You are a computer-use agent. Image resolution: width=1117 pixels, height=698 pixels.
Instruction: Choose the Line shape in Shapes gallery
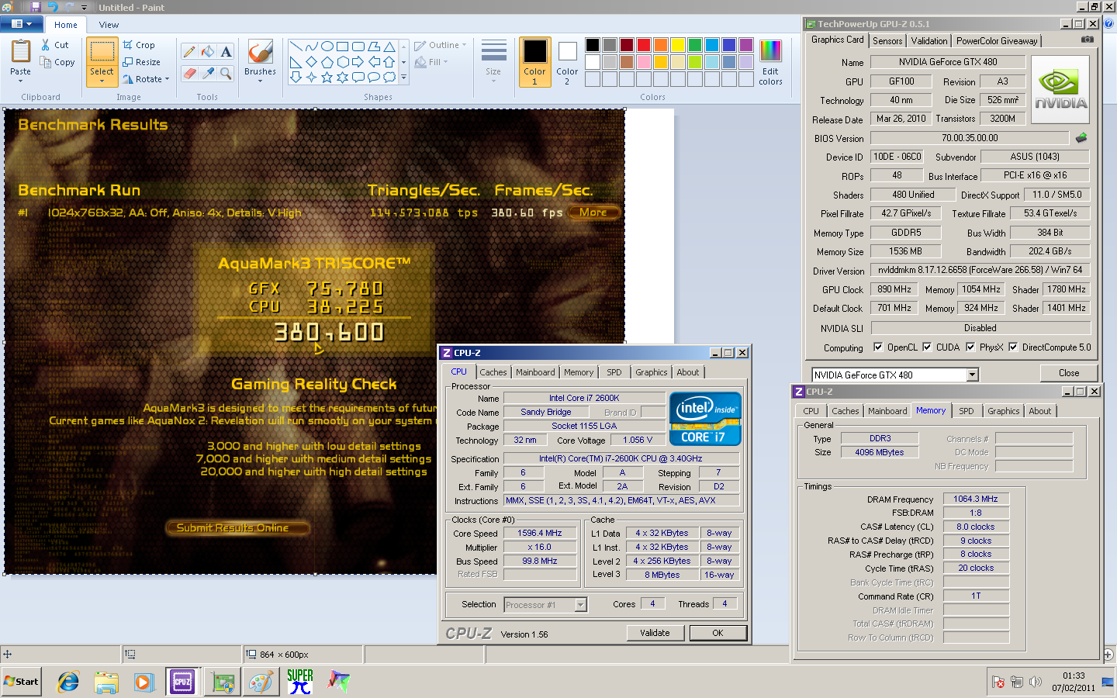[x=296, y=47]
